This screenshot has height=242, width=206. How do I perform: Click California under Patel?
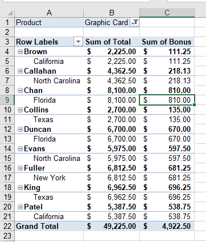48,217
